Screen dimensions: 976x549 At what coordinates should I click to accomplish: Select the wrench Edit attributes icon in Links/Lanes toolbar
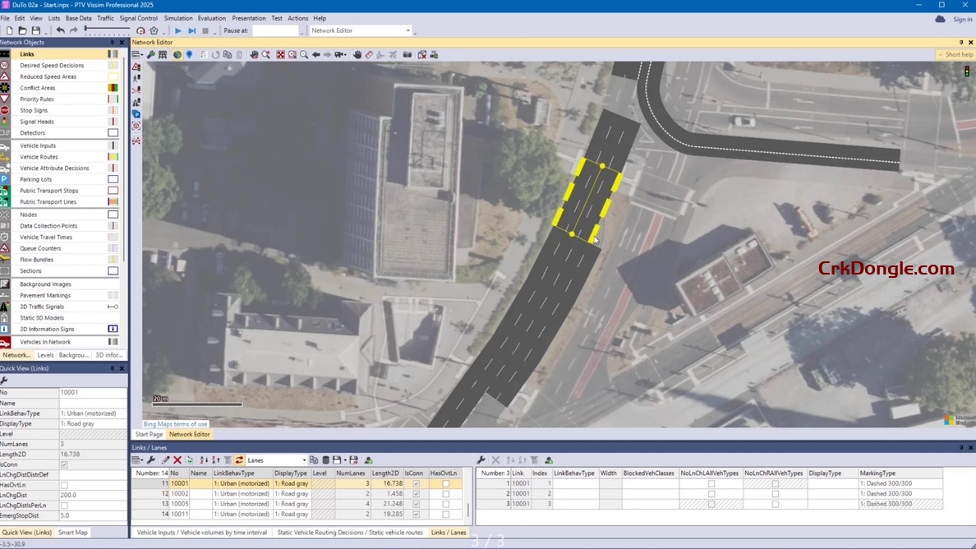[x=151, y=459]
